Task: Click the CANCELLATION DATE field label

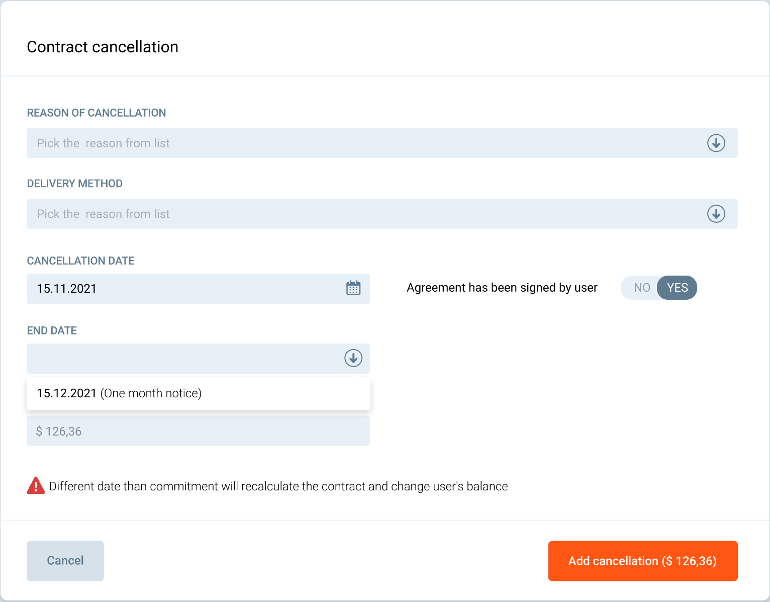Action: click(80, 261)
